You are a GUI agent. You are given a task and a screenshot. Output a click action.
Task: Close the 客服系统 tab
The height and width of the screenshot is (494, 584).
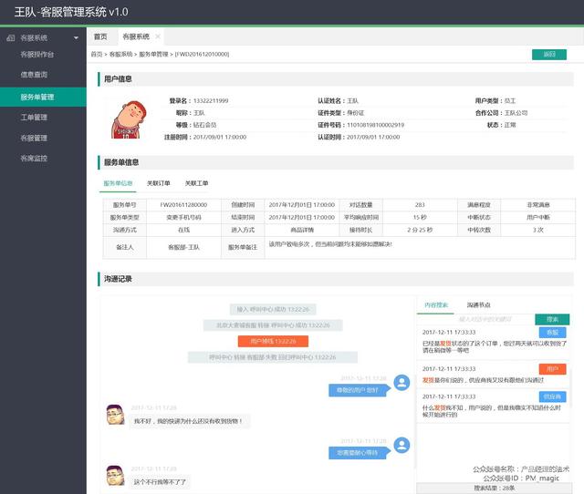pos(158,36)
